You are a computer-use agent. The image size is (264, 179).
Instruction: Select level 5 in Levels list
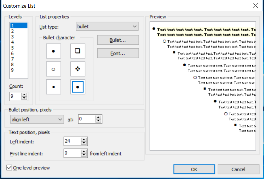[19, 48]
